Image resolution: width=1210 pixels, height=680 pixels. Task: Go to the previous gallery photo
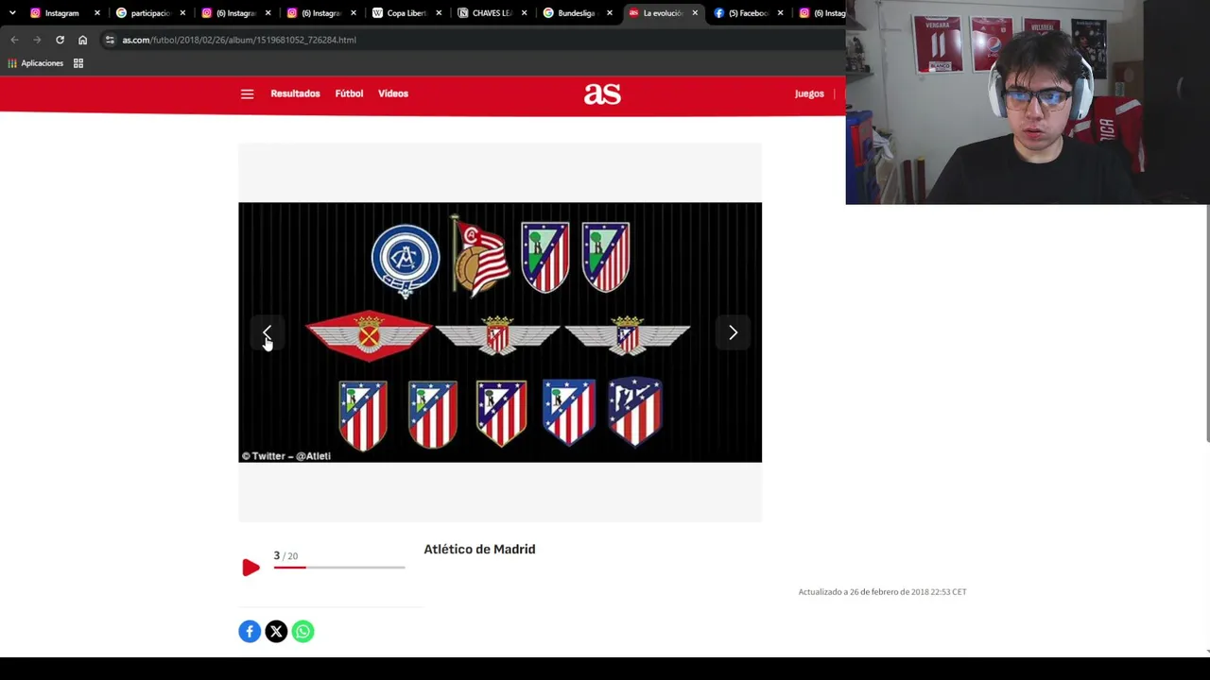coord(268,332)
